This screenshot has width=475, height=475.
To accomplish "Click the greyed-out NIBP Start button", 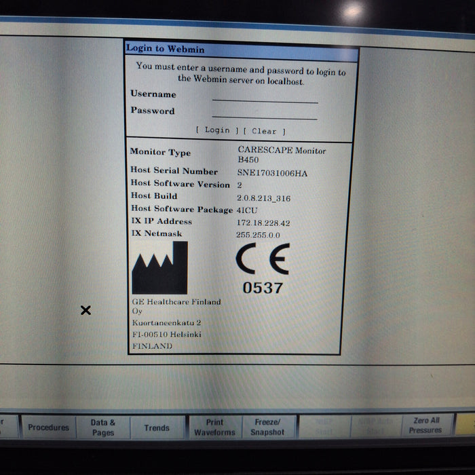I will click(x=324, y=426).
